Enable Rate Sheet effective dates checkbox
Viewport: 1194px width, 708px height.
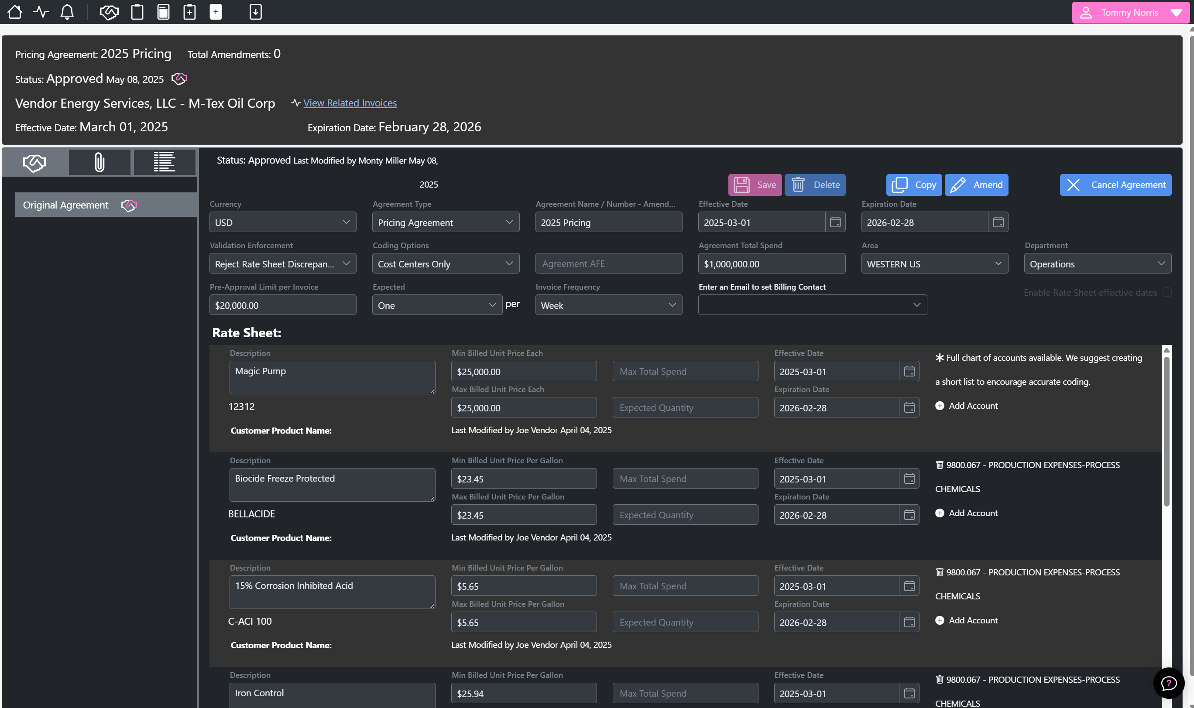click(1167, 292)
